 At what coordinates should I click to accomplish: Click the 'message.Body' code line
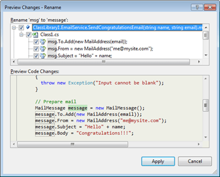pos(84,133)
